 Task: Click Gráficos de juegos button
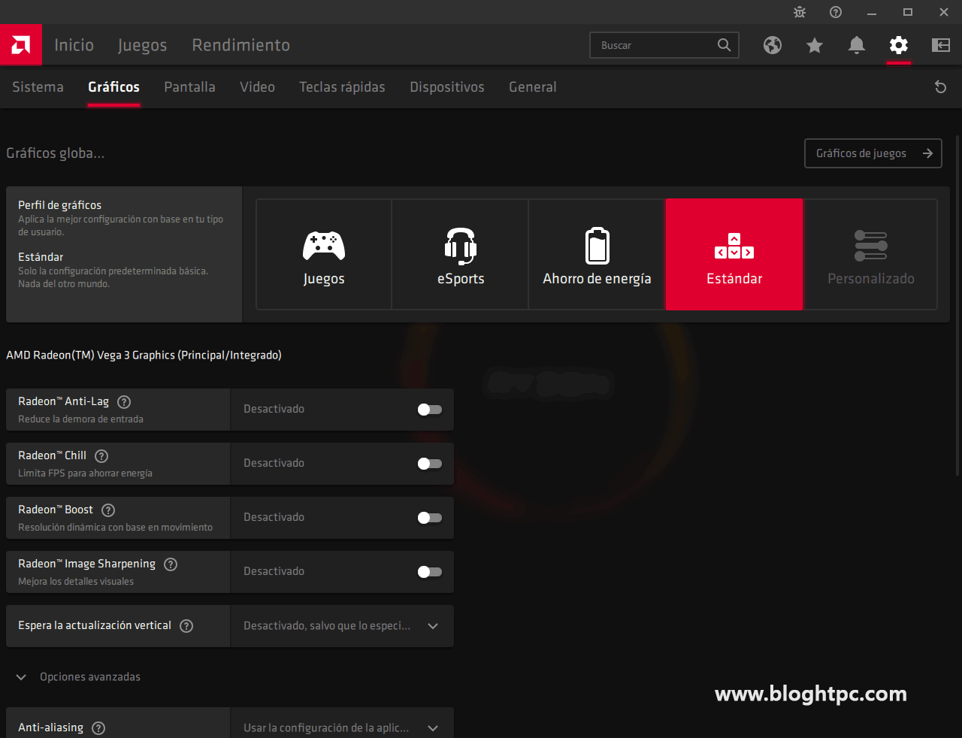(873, 153)
